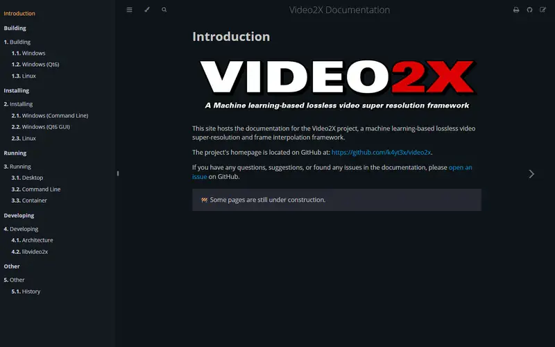Image resolution: width=555 pixels, height=347 pixels.
Task: Open the theme picker paintbrush icon
Action: (147, 10)
